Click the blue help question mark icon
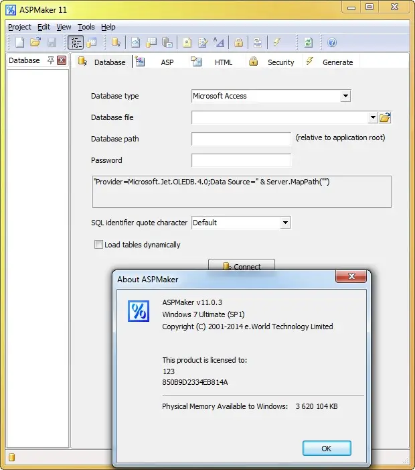The height and width of the screenshot is (470, 415). 332,42
